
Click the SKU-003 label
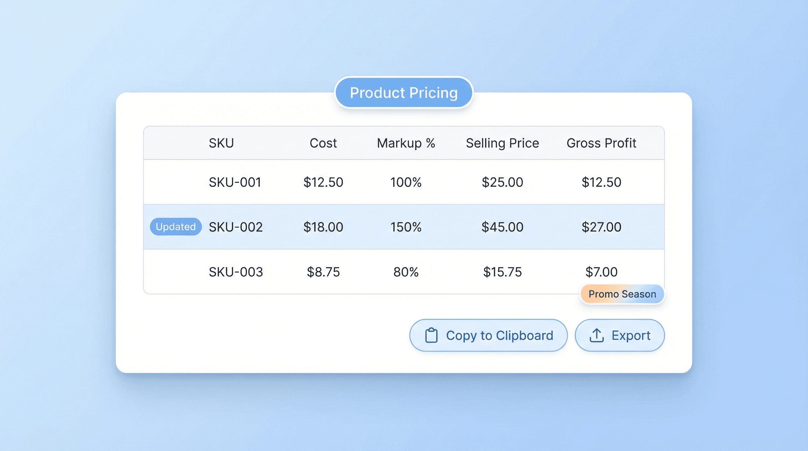236,272
